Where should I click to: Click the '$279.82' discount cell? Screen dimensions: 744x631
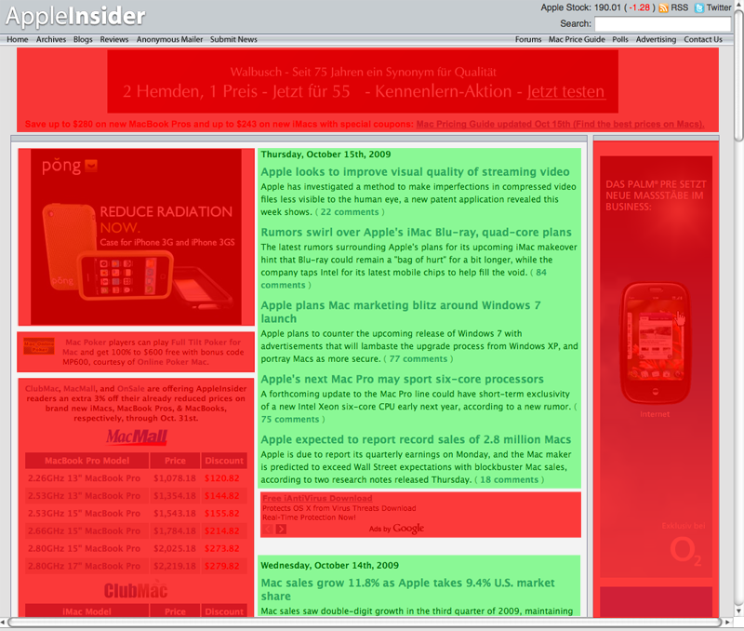click(x=222, y=567)
